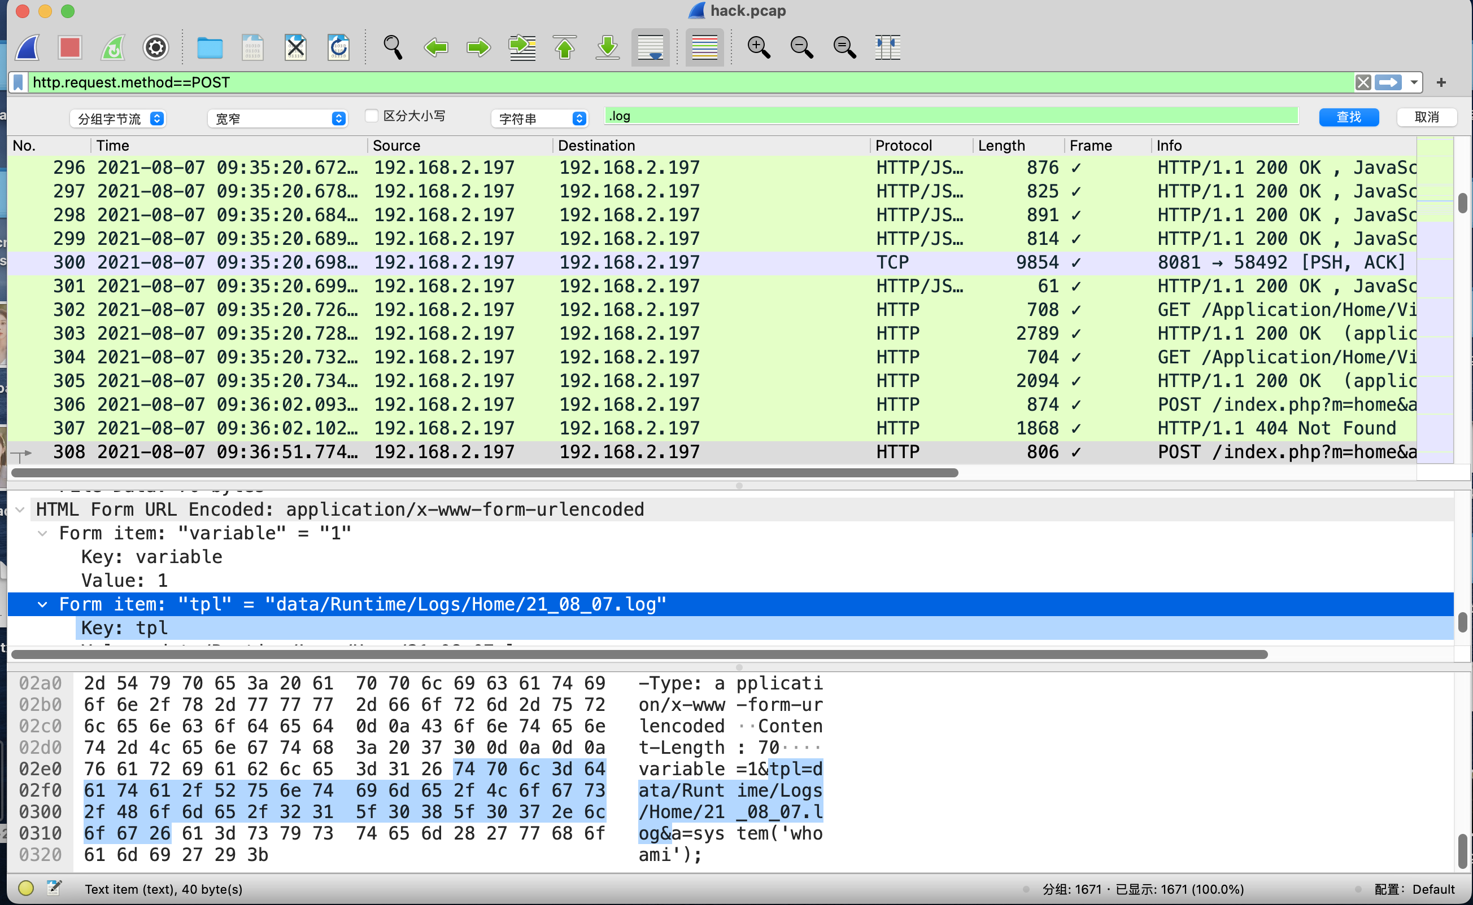Image resolution: width=1473 pixels, height=905 pixels.
Task: Click the 查找 find button
Action: point(1348,117)
